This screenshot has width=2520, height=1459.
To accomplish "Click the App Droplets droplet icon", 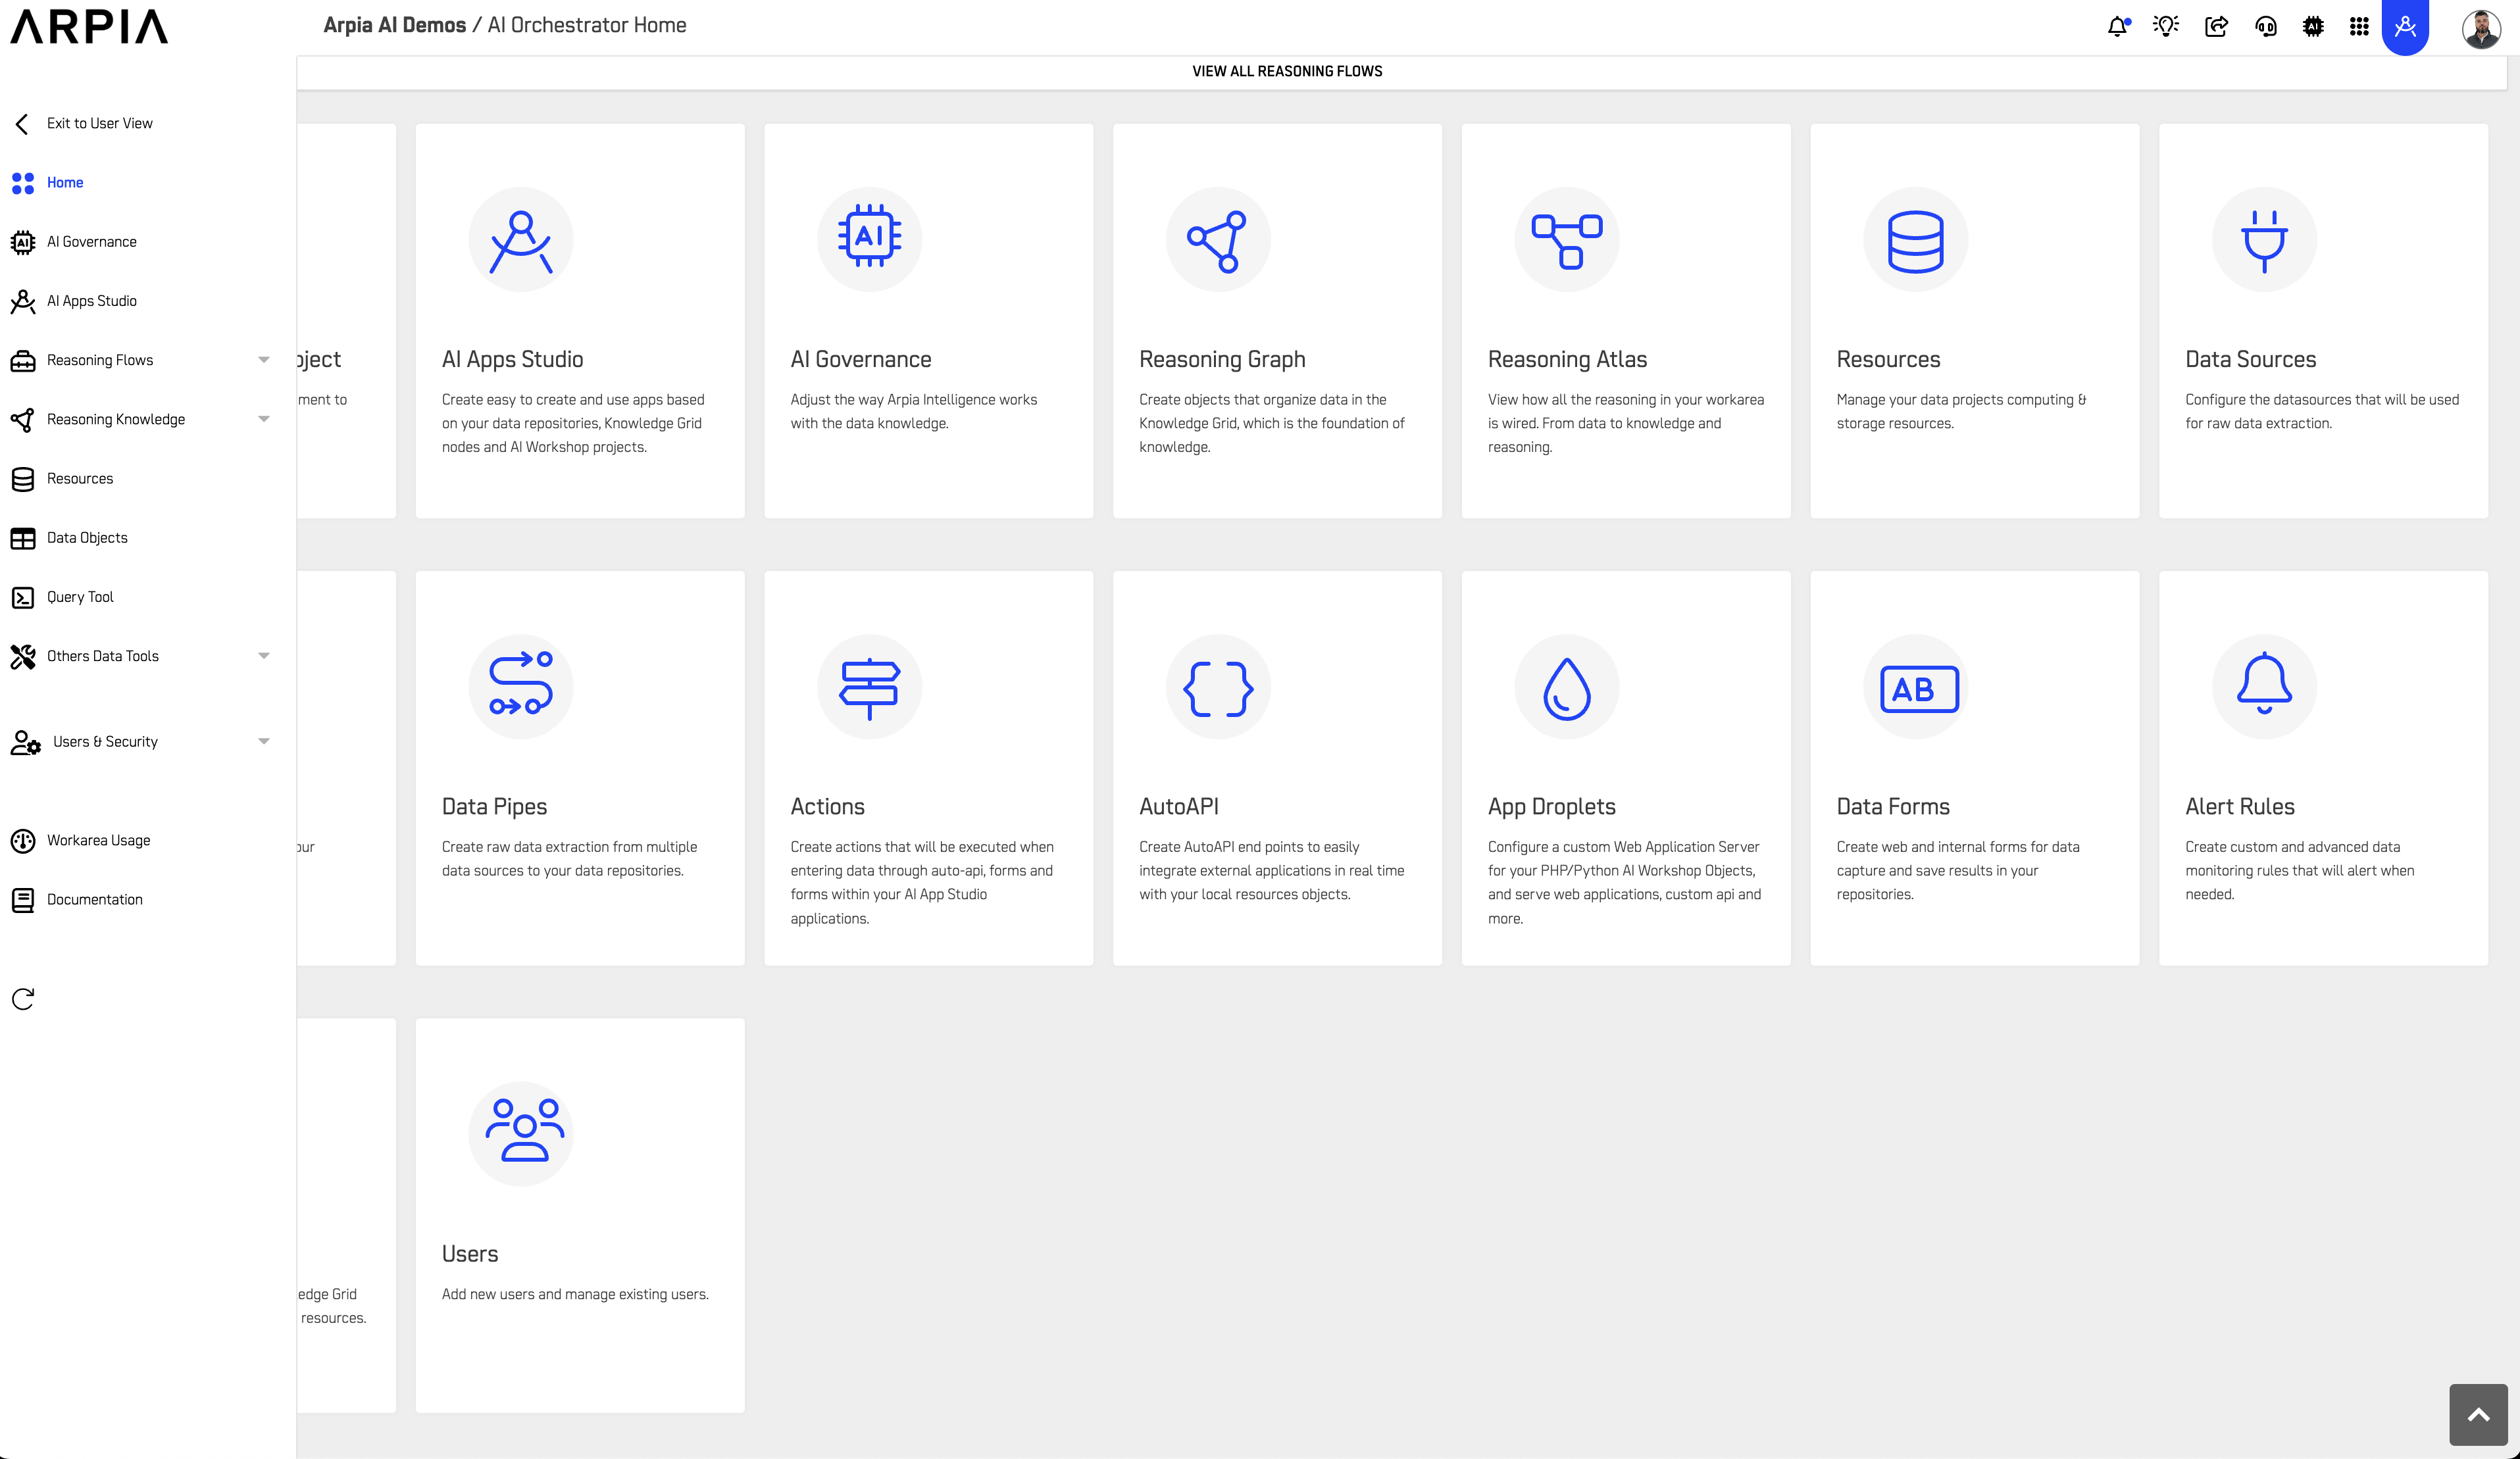I will click(1566, 688).
